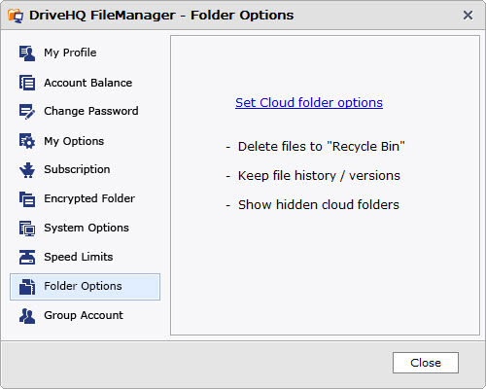The image size is (486, 389).
Task: Click the Encrypted Folder icon
Action: pos(27,199)
